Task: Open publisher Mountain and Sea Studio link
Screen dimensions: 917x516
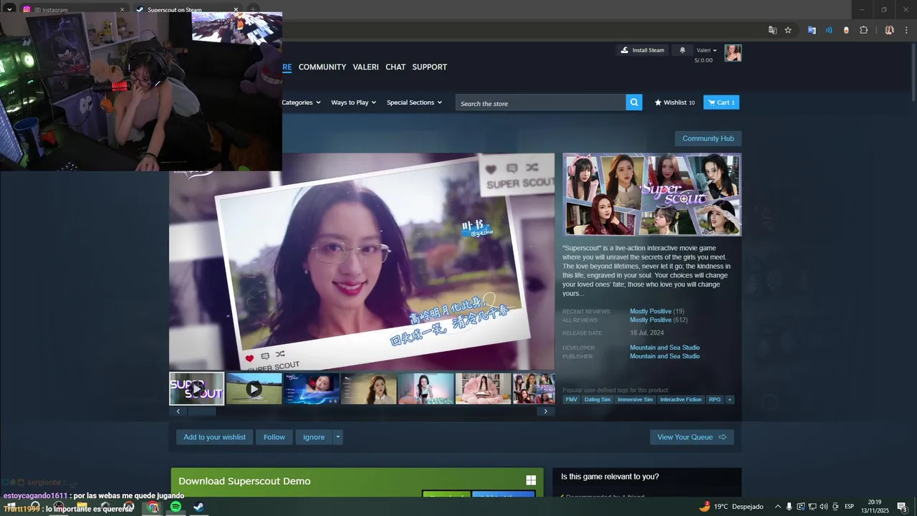Action: pyautogui.click(x=665, y=356)
